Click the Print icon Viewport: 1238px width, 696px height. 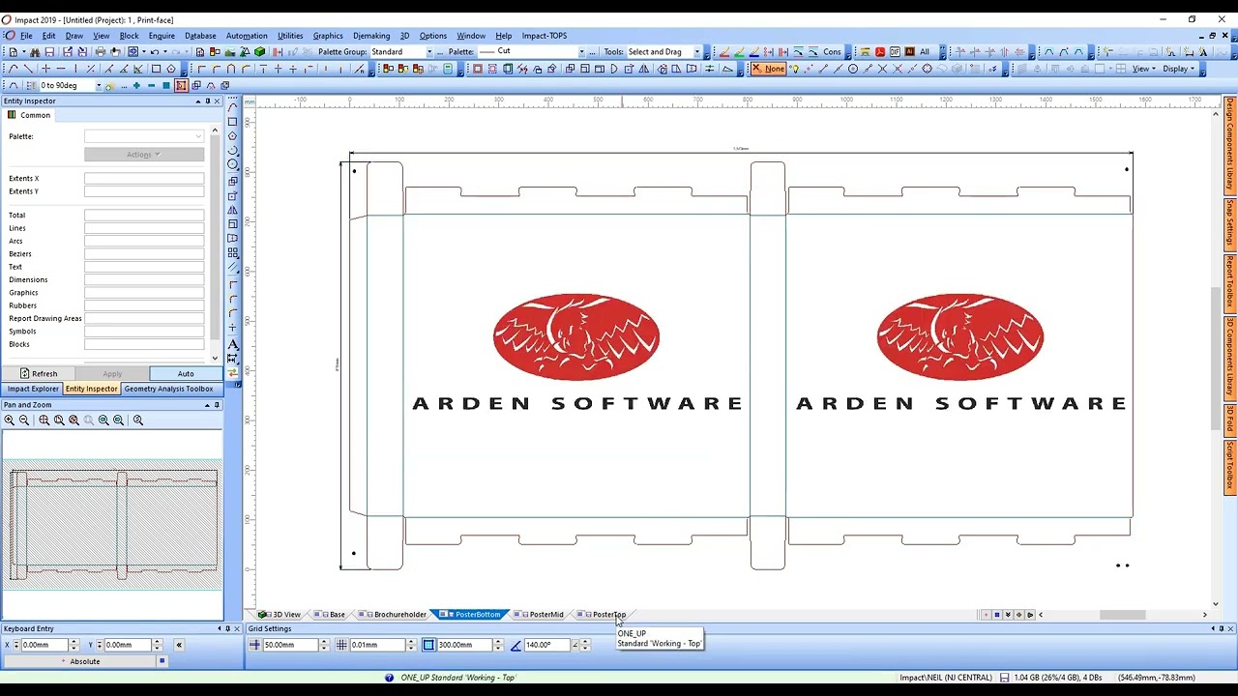pyautogui.click(x=100, y=51)
